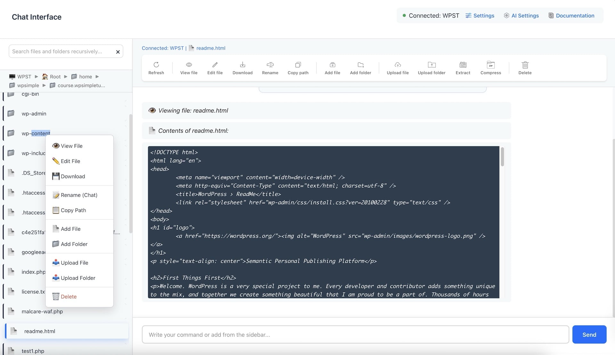Viewport: 615px width, 355px height.
Task: Click the Upload file cloud icon
Action: coord(398,65)
